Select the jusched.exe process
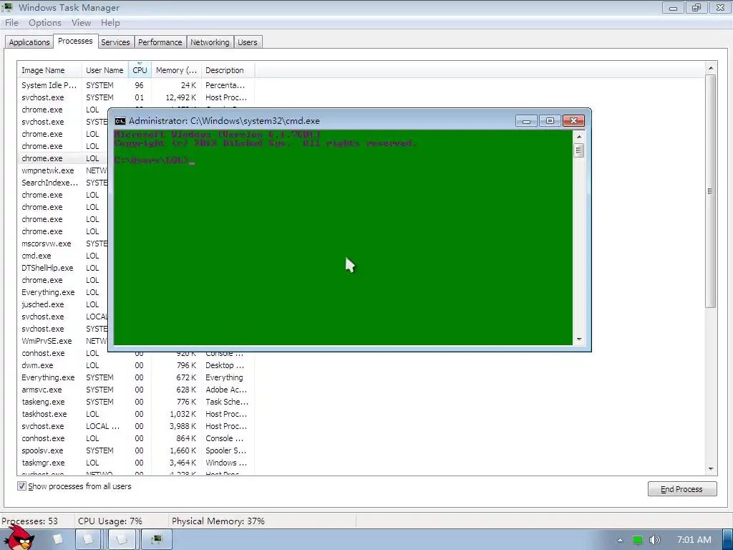This screenshot has width=733, height=550. [42, 304]
